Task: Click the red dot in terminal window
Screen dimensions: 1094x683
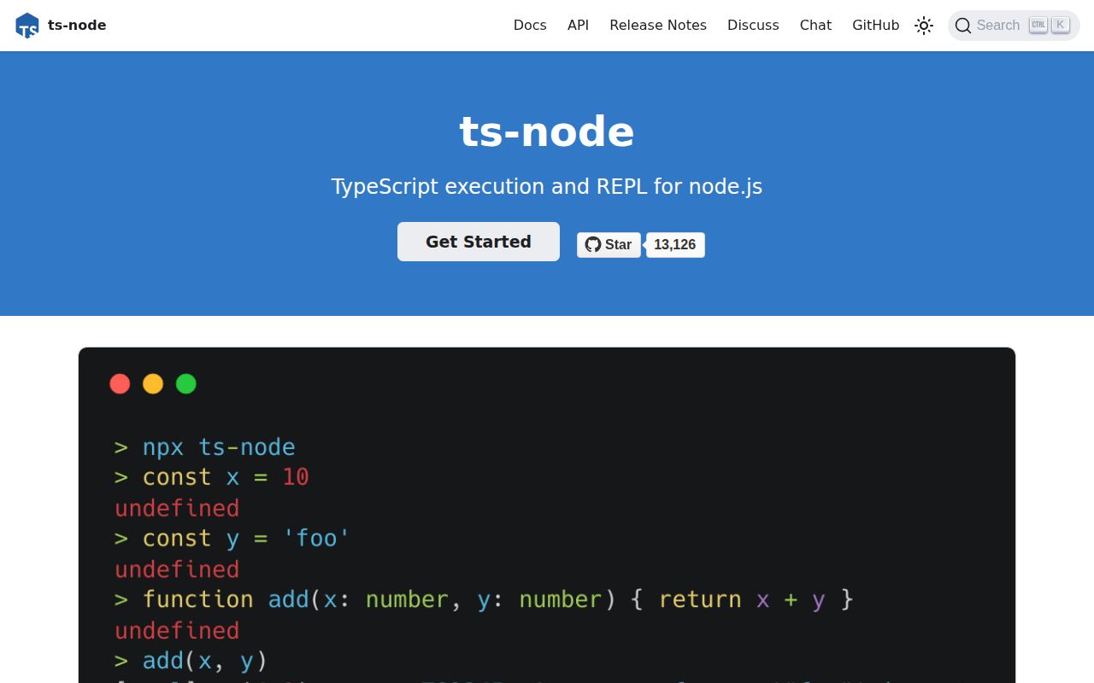Action: click(120, 384)
